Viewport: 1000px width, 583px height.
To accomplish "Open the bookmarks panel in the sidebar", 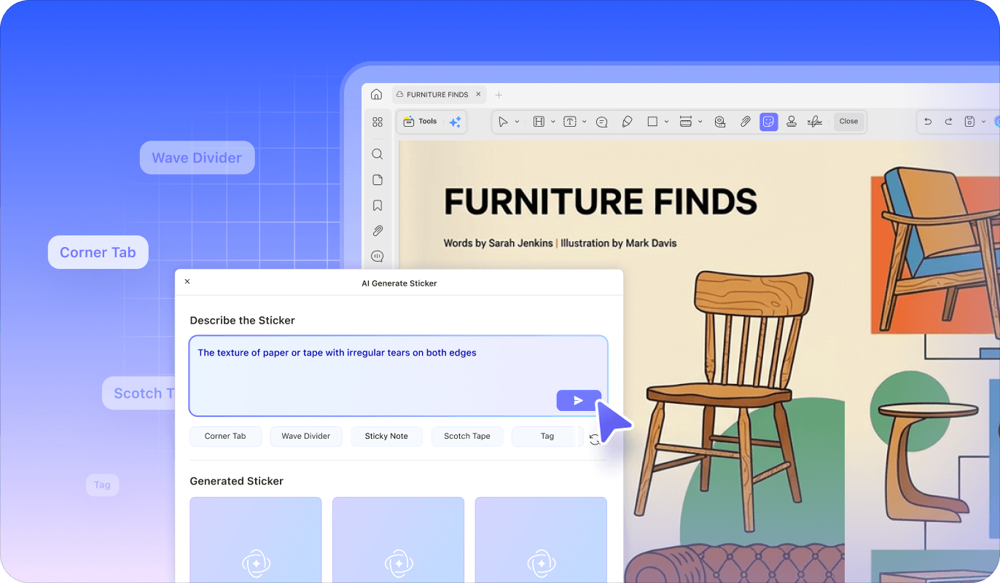I will 378,206.
